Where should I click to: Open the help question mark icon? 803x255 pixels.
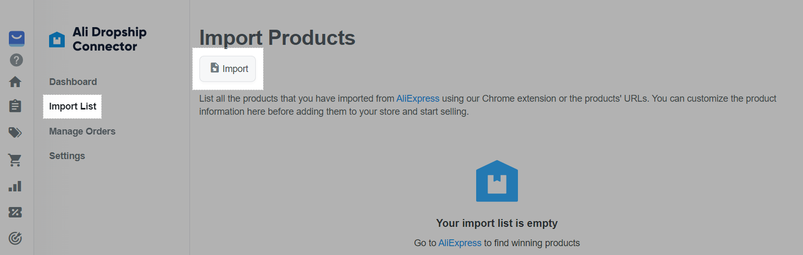coord(16,60)
